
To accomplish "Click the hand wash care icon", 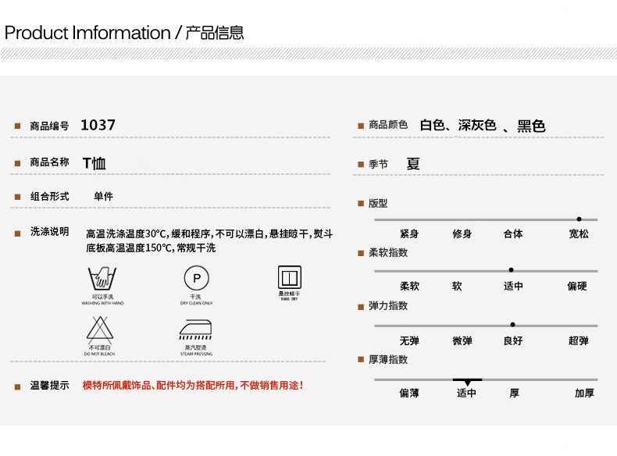I will click(x=102, y=278).
